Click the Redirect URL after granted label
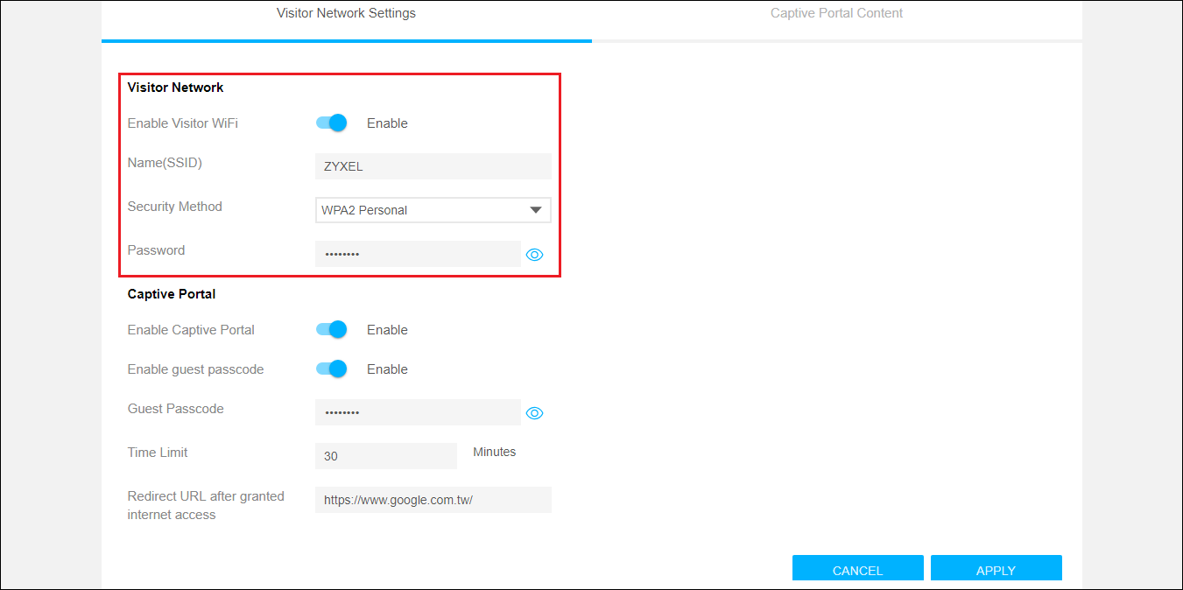Image resolution: width=1183 pixels, height=590 pixels. coord(206,505)
